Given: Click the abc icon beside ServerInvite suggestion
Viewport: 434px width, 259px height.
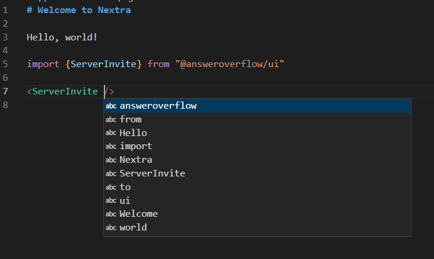Looking at the screenshot, I should click(x=111, y=173).
